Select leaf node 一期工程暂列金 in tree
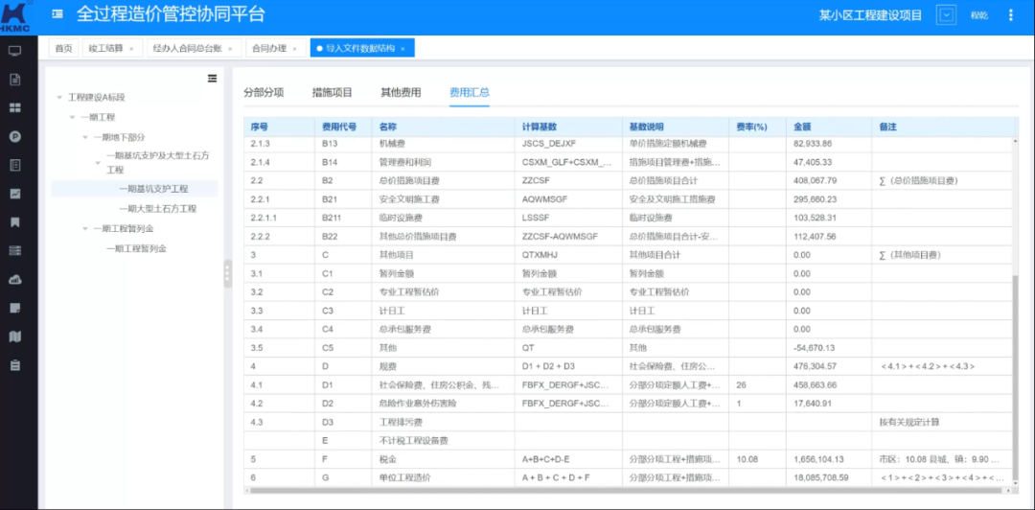The image size is (1035, 510). tap(137, 249)
